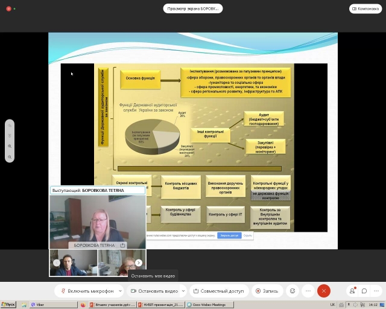Toggle Остановить видео button
Image resolution: width=386 pixels, height=309 pixels.
154,291
